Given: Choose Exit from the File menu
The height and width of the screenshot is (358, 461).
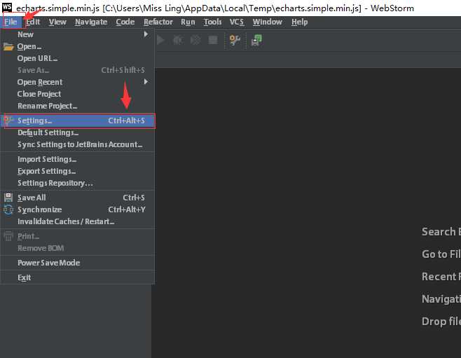Looking at the screenshot, I should (78, 277).
